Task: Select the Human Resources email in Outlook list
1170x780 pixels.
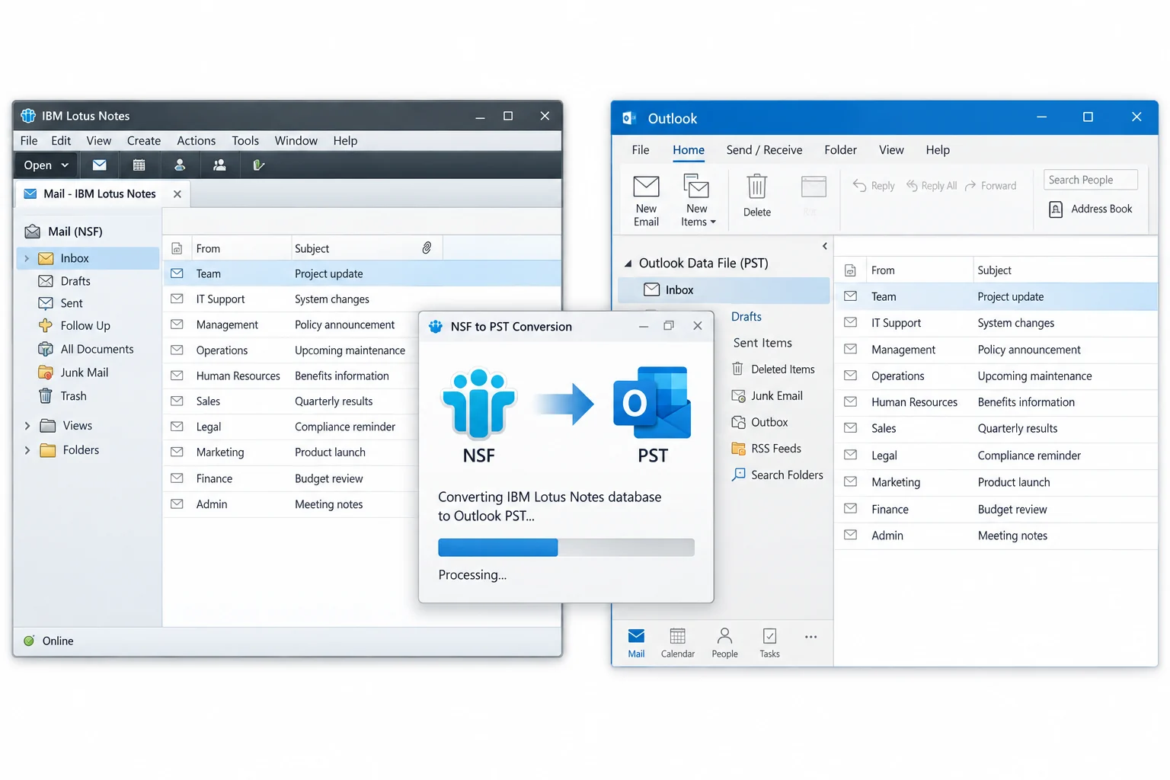Action: coord(996,402)
